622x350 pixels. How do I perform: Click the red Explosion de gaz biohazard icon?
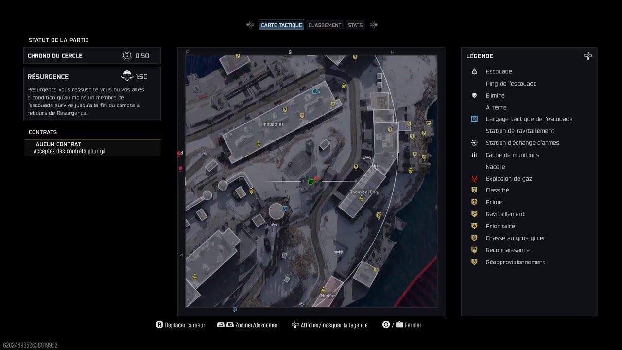pyautogui.click(x=474, y=179)
